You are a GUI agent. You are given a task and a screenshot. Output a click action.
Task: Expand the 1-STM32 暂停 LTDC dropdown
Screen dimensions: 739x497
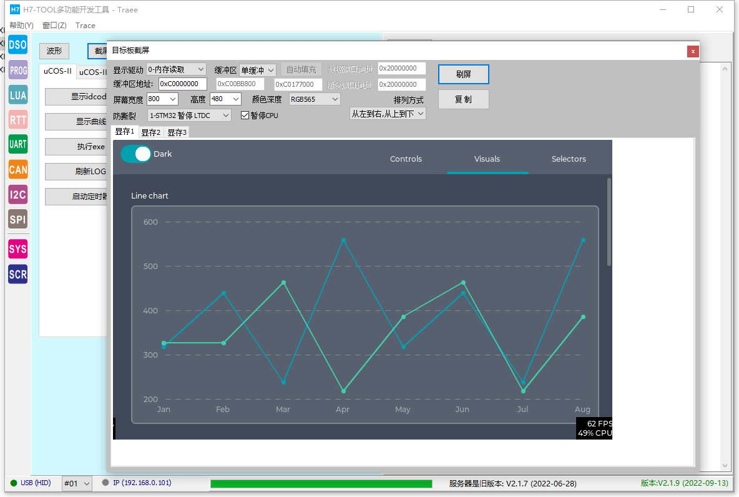(x=189, y=116)
